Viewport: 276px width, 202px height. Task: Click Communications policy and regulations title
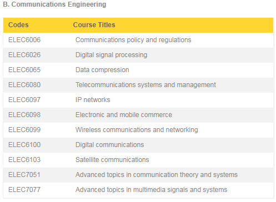click(133, 40)
